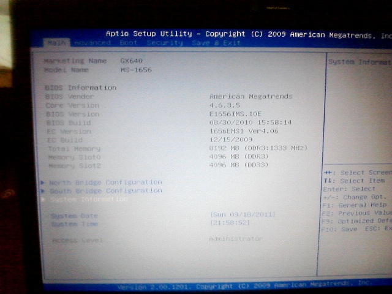The image size is (392, 294).
Task: Click the arrow beside North Bridge Configuration
Action: pos(43,183)
